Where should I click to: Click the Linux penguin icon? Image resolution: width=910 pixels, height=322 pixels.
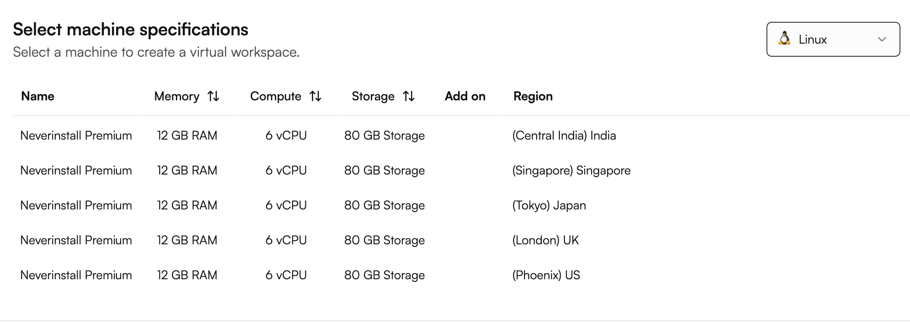click(x=784, y=39)
